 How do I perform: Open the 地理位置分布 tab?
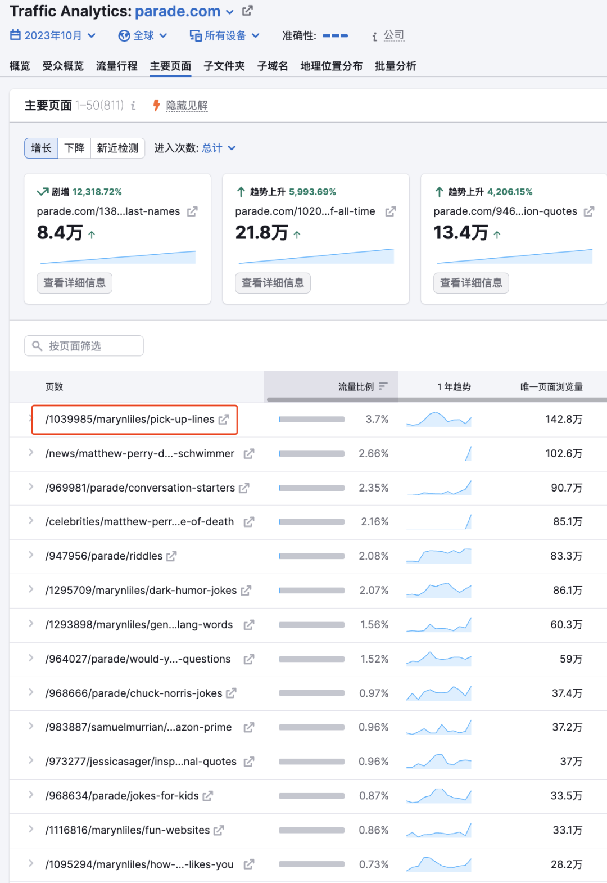tap(331, 66)
